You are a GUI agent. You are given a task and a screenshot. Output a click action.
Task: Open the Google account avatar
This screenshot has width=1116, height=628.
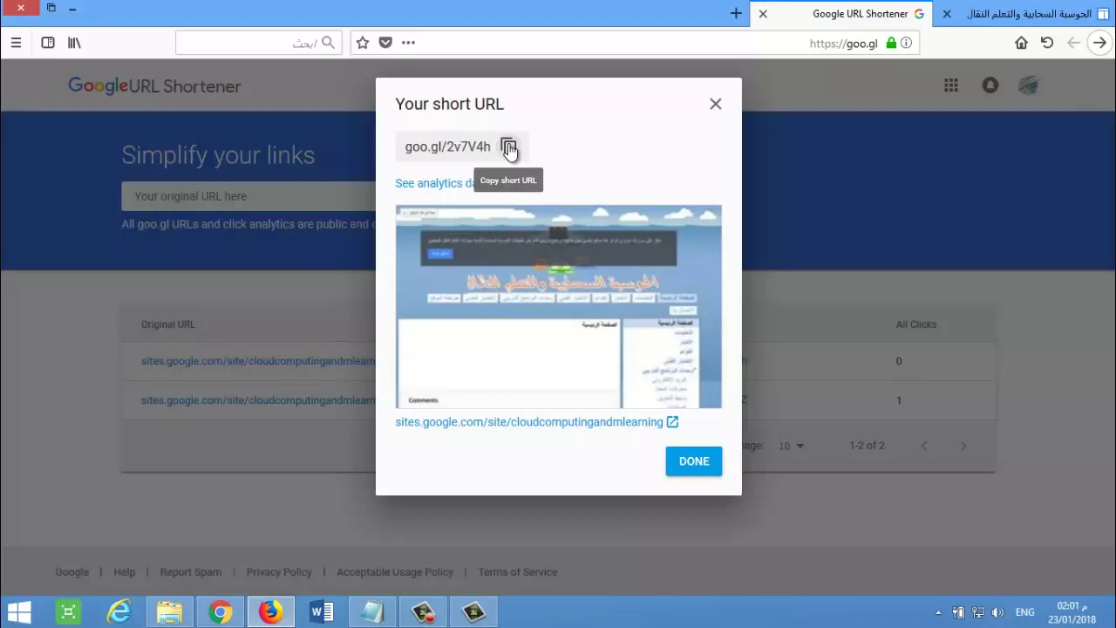(1029, 85)
